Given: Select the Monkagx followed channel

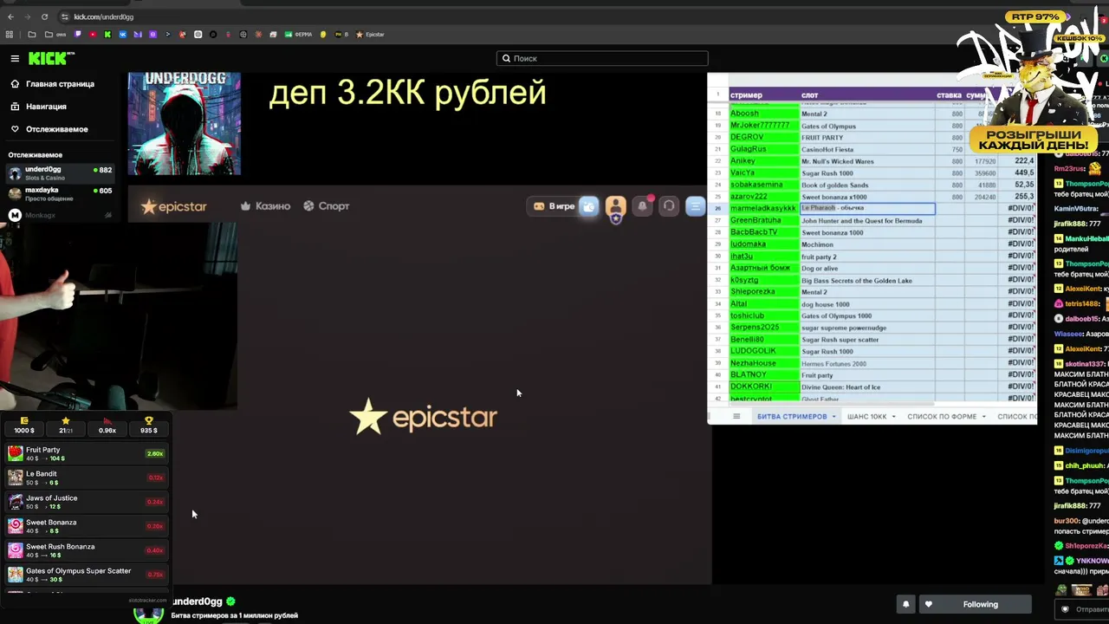Looking at the screenshot, I should point(59,215).
